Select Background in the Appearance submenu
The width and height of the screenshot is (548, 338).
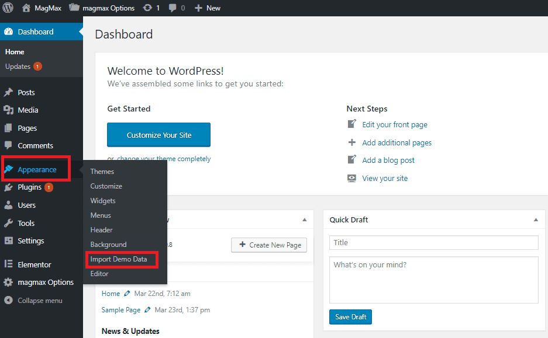[108, 245]
